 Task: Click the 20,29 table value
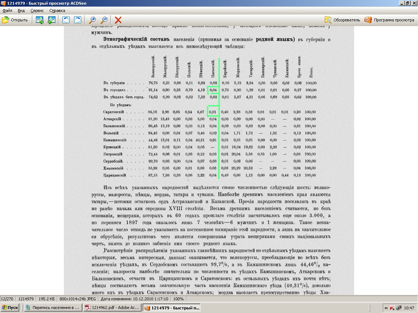pos(236,168)
